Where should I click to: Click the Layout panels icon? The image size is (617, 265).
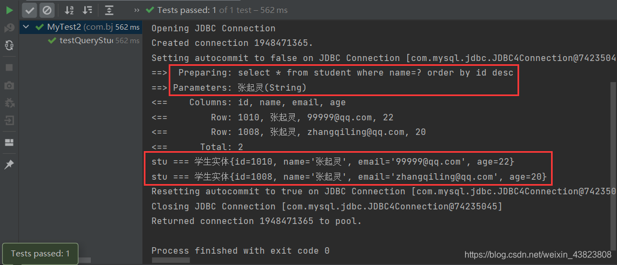tap(9, 142)
